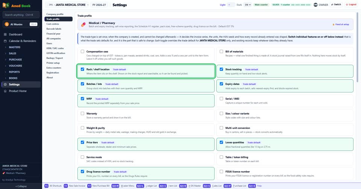This screenshot has height=189, width=361.
Task: Click the F3 New Purchase Bill badge
Action: tap(89, 186)
